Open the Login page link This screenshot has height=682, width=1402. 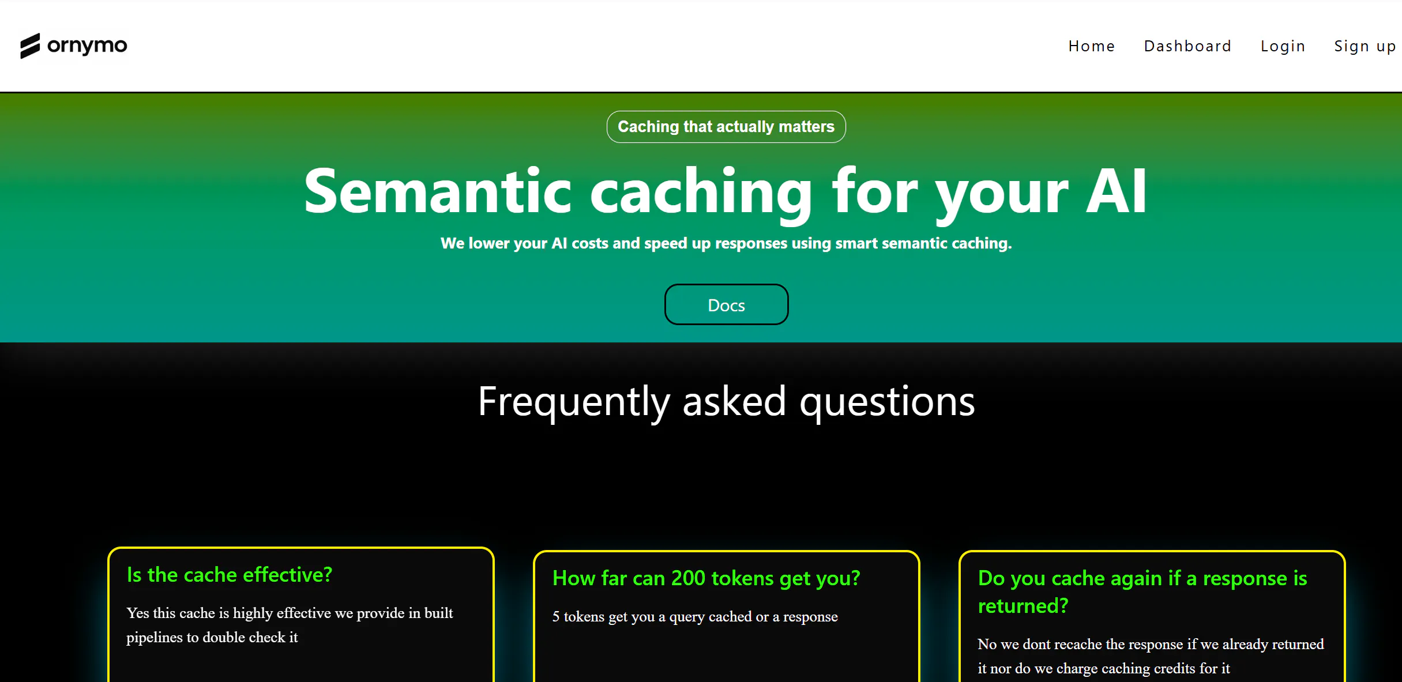pos(1283,46)
